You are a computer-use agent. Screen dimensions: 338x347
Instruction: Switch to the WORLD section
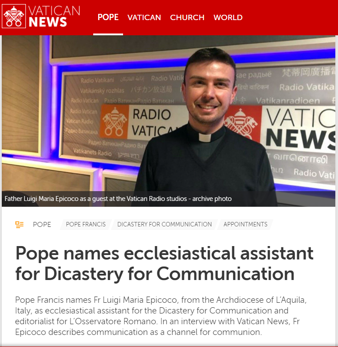click(x=228, y=17)
